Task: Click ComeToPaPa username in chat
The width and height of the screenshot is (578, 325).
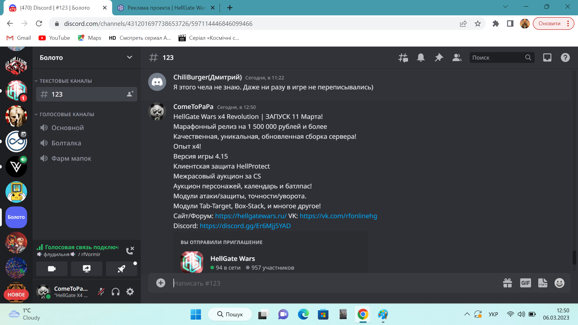Action: [193, 107]
